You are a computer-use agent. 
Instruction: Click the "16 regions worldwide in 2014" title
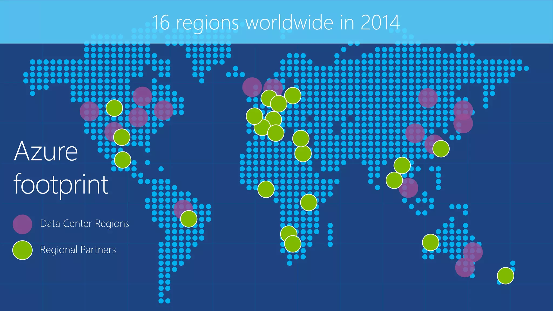point(276,22)
